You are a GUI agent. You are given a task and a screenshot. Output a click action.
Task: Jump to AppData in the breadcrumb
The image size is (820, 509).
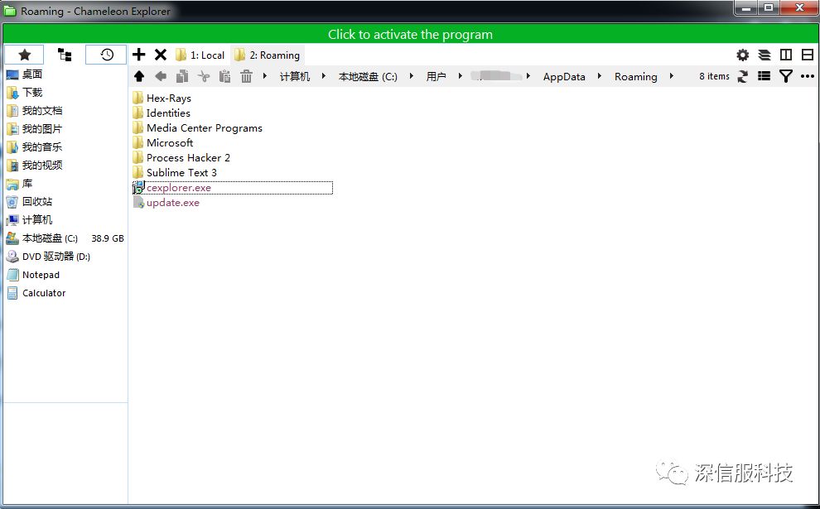point(564,76)
